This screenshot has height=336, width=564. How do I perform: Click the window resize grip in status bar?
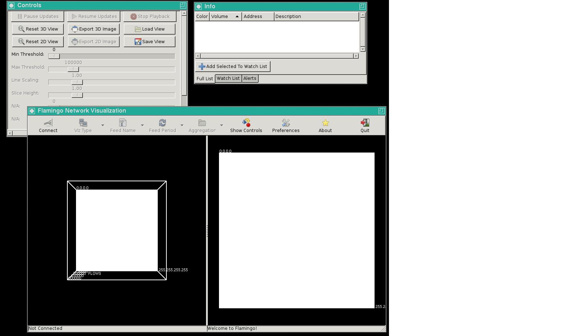tap(383, 329)
